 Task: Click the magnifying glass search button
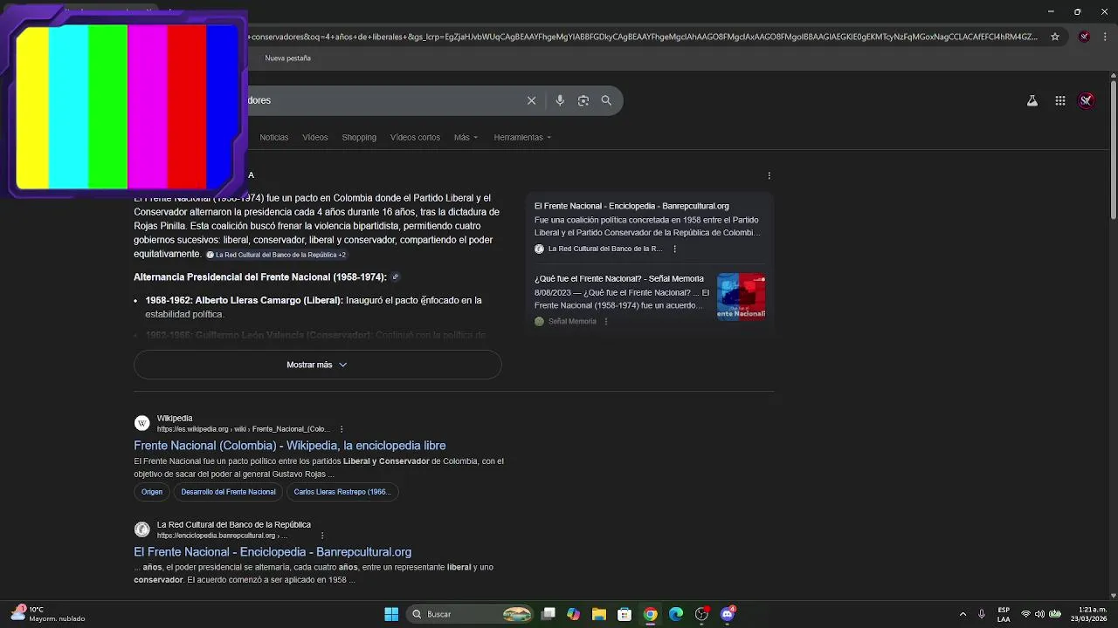click(x=606, y=100)
